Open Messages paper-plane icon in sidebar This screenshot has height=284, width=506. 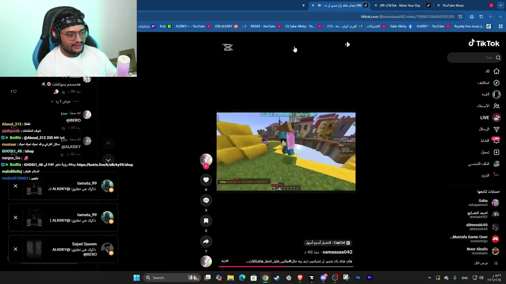pyautogui.click(x=497, y=129)
